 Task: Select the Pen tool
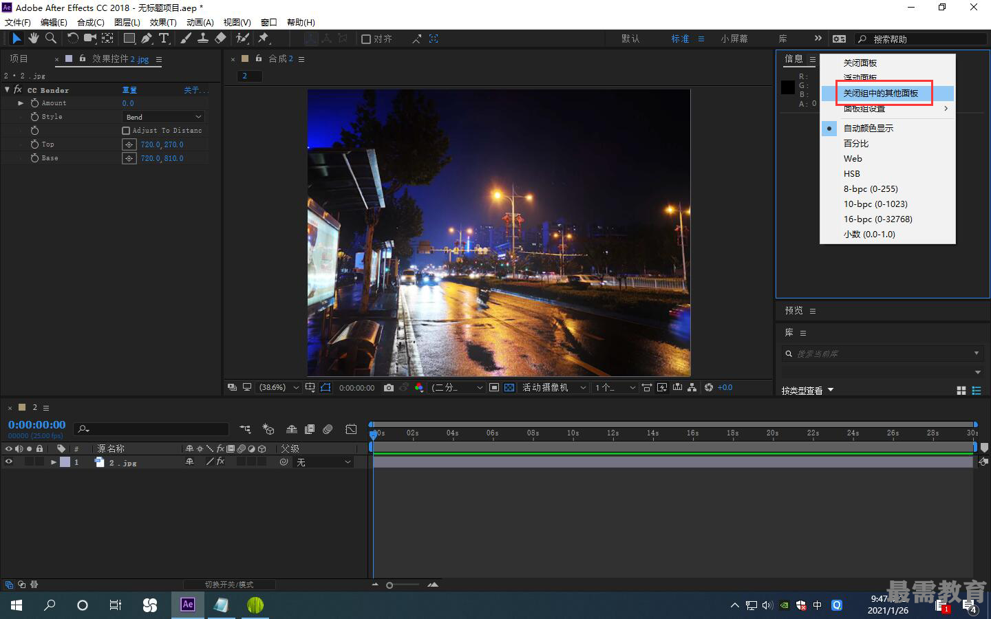tap(147, 39)
